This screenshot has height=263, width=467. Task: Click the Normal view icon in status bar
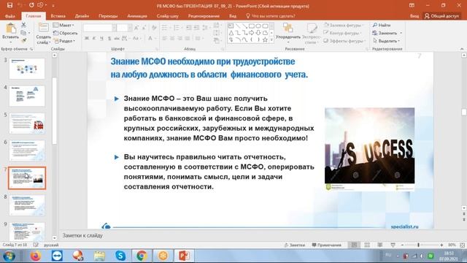click(x=354, y=245)
